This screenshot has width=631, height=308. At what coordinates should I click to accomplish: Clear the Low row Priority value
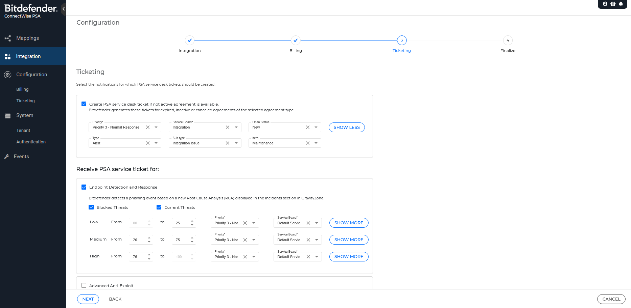tap(245, 223)
